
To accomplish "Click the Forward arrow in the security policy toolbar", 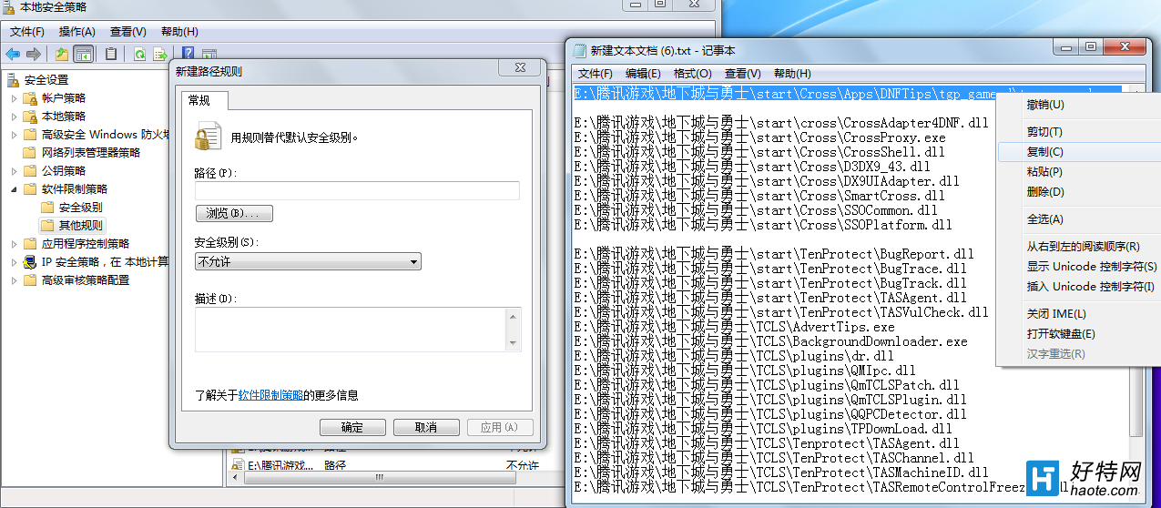I will coord(34,54).
